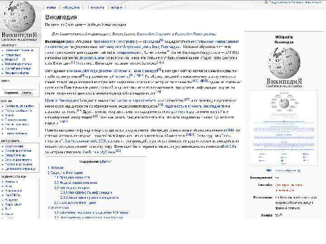Open the www.wikipedia.org URL in the infobox
Image resolution: width=326 pixels, height=244 pixels.
click(x=288, y=171)
